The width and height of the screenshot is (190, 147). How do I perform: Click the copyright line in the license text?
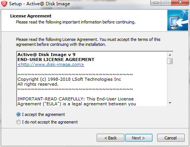(69, 79)
